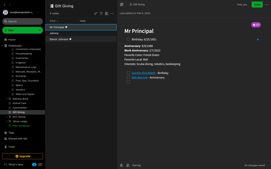Open note more actions ellipsis menu

point(266,4)
